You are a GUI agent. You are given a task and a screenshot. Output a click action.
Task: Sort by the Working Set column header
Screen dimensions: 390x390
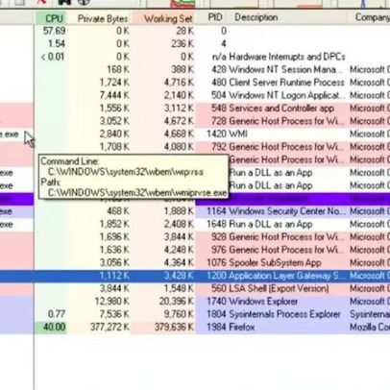(x=163, y=18)
